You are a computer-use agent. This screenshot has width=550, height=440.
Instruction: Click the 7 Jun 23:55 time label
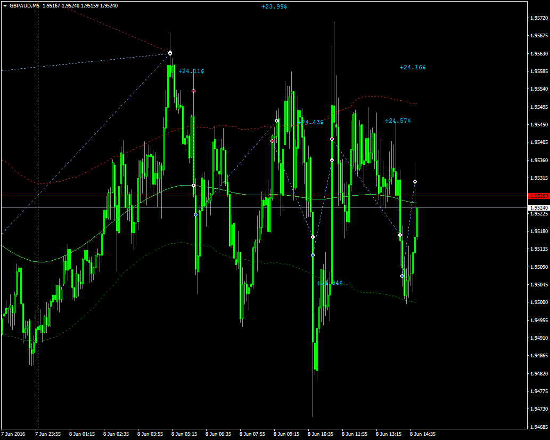[x=48, y=434]
